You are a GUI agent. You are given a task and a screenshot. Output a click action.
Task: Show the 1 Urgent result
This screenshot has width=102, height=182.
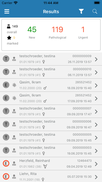83,32
